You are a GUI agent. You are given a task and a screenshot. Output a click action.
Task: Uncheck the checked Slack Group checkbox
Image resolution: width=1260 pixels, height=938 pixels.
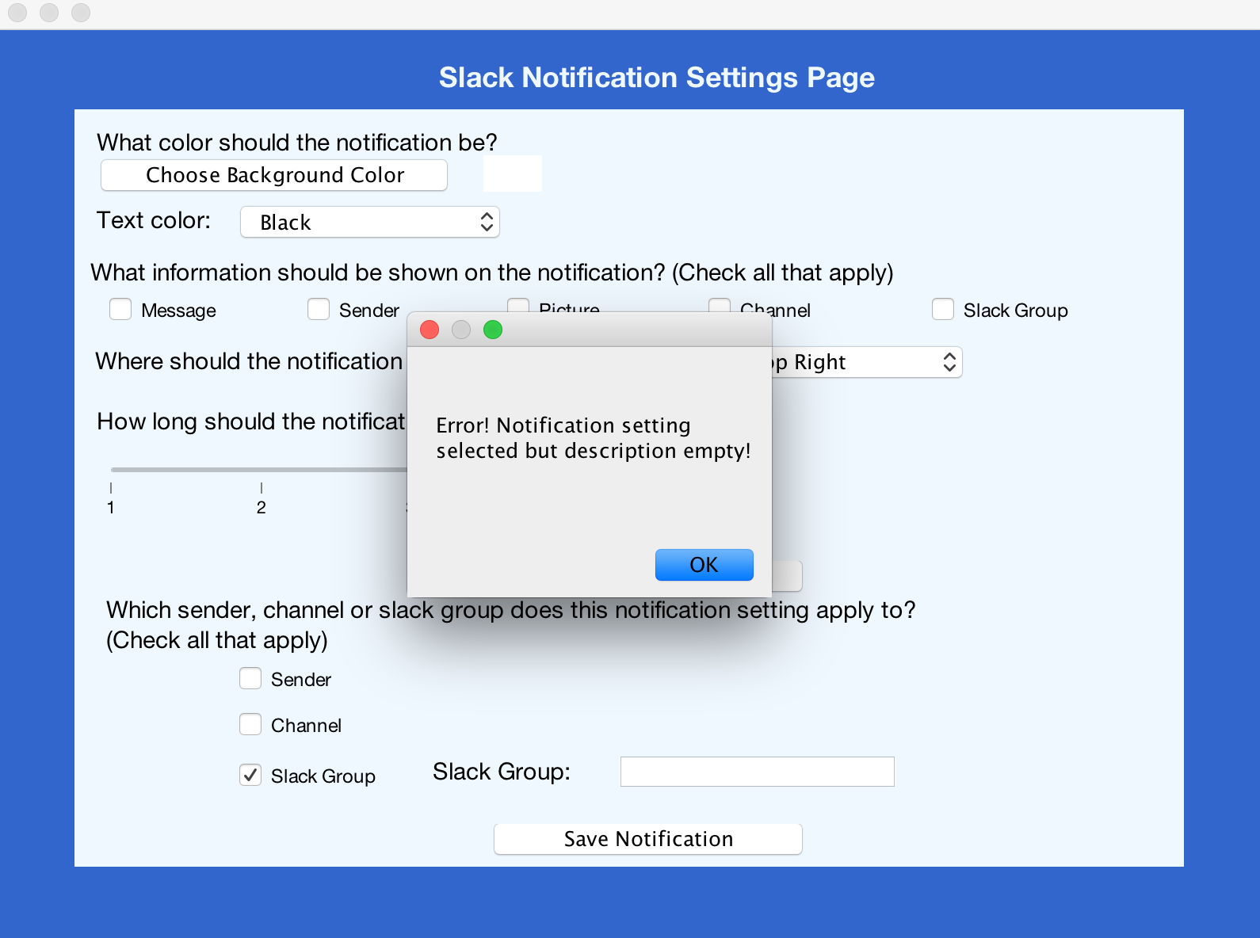(250, 775)
